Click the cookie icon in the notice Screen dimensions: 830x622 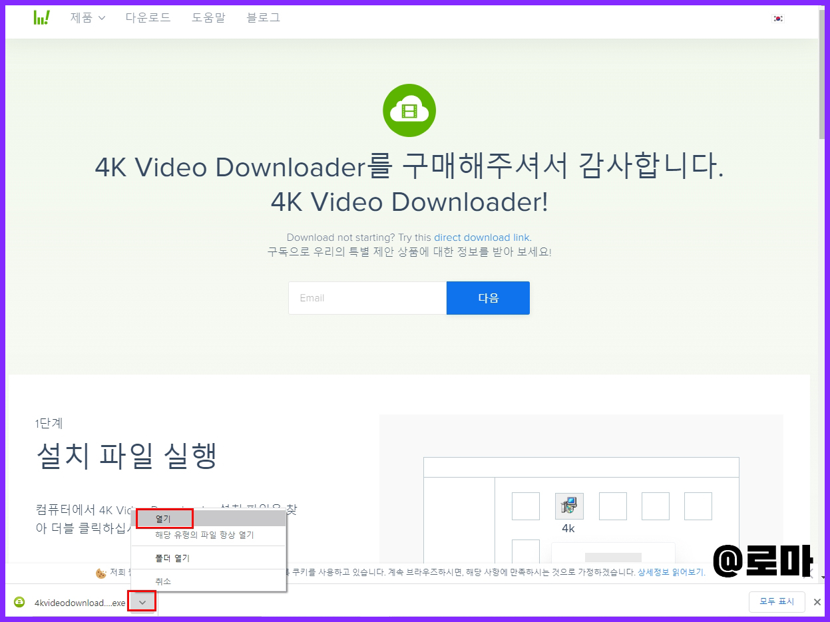click(x=101, y=573)
